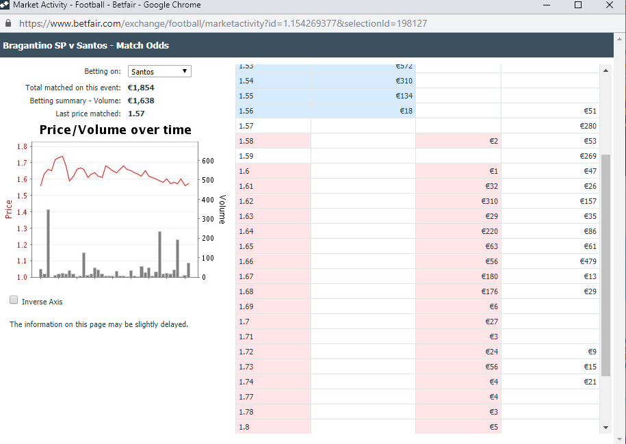The image size is (626, 444).
Task: Click the €479 volume at price 1.66
Action: (588, 261)
